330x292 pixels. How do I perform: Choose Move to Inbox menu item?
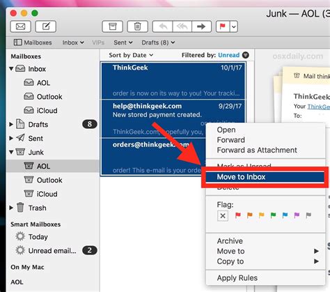tap(265, 177)
